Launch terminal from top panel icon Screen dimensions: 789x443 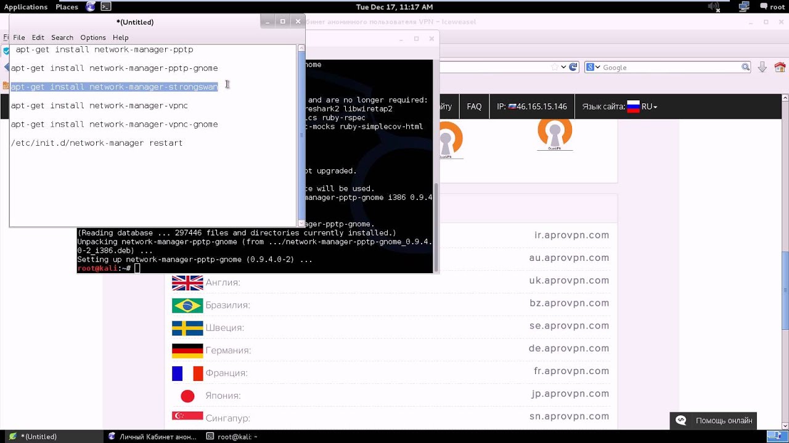coord(106,7)
